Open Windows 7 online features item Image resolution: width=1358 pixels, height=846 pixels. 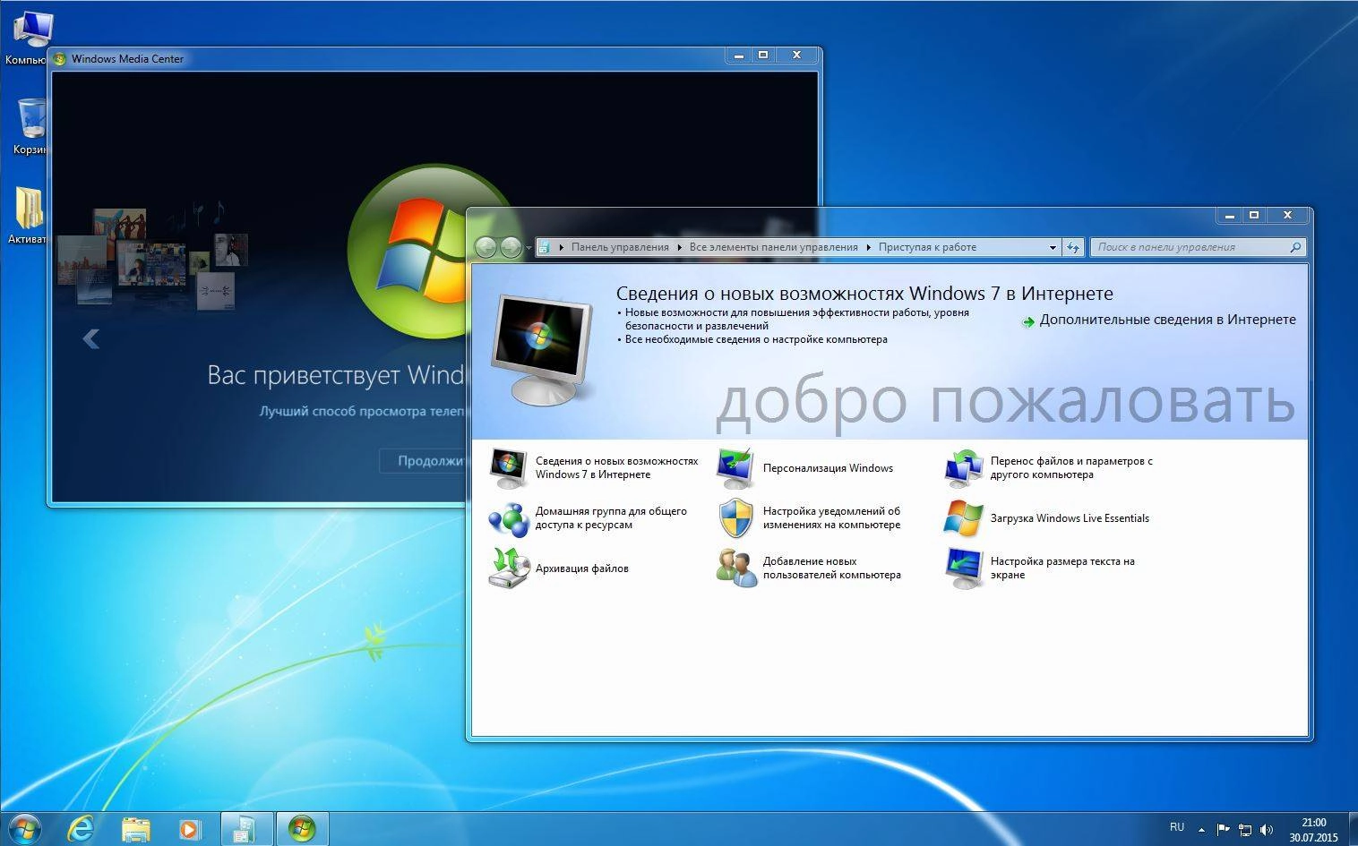coord(594,467)
